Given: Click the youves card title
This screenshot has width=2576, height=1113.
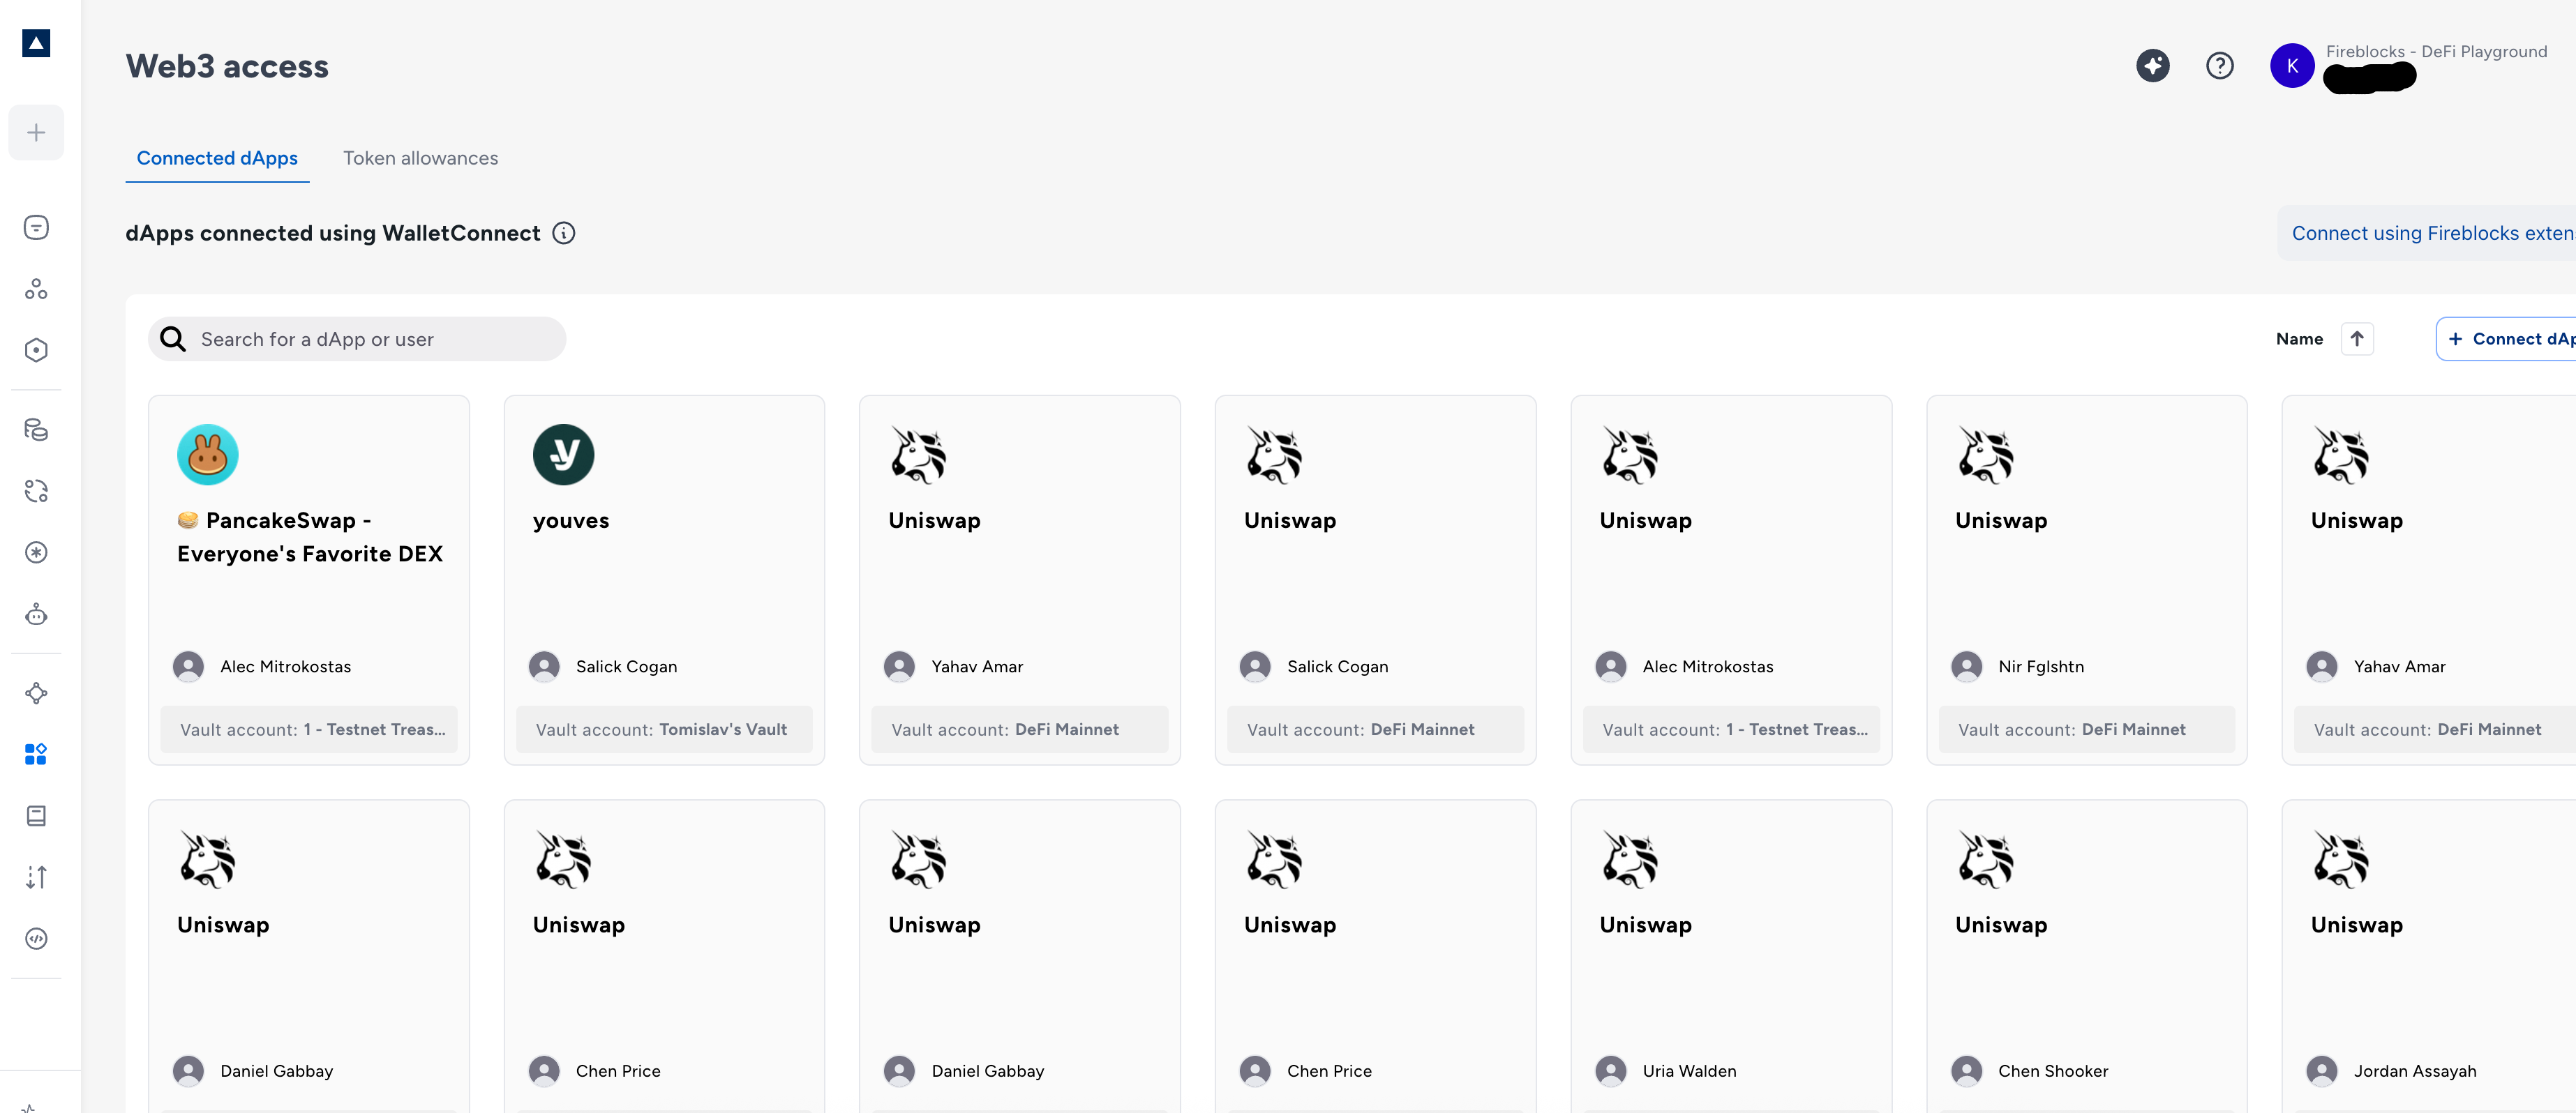Looking at the screenshot, I should tap(571, 522).
